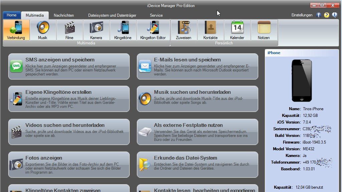Close the iDevice Manager window
This screenshot has height=192, width=342.
[x=333, y=5]
